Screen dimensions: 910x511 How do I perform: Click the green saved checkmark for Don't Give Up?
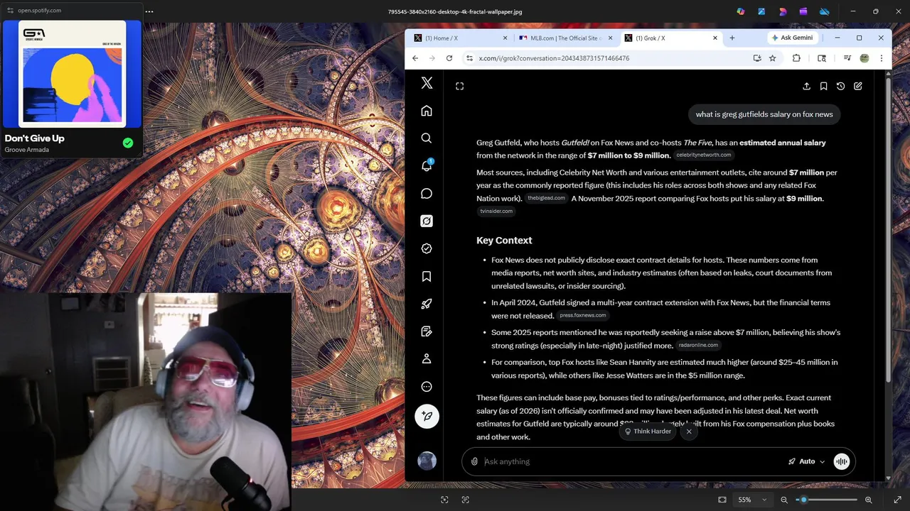pos(128,143)
